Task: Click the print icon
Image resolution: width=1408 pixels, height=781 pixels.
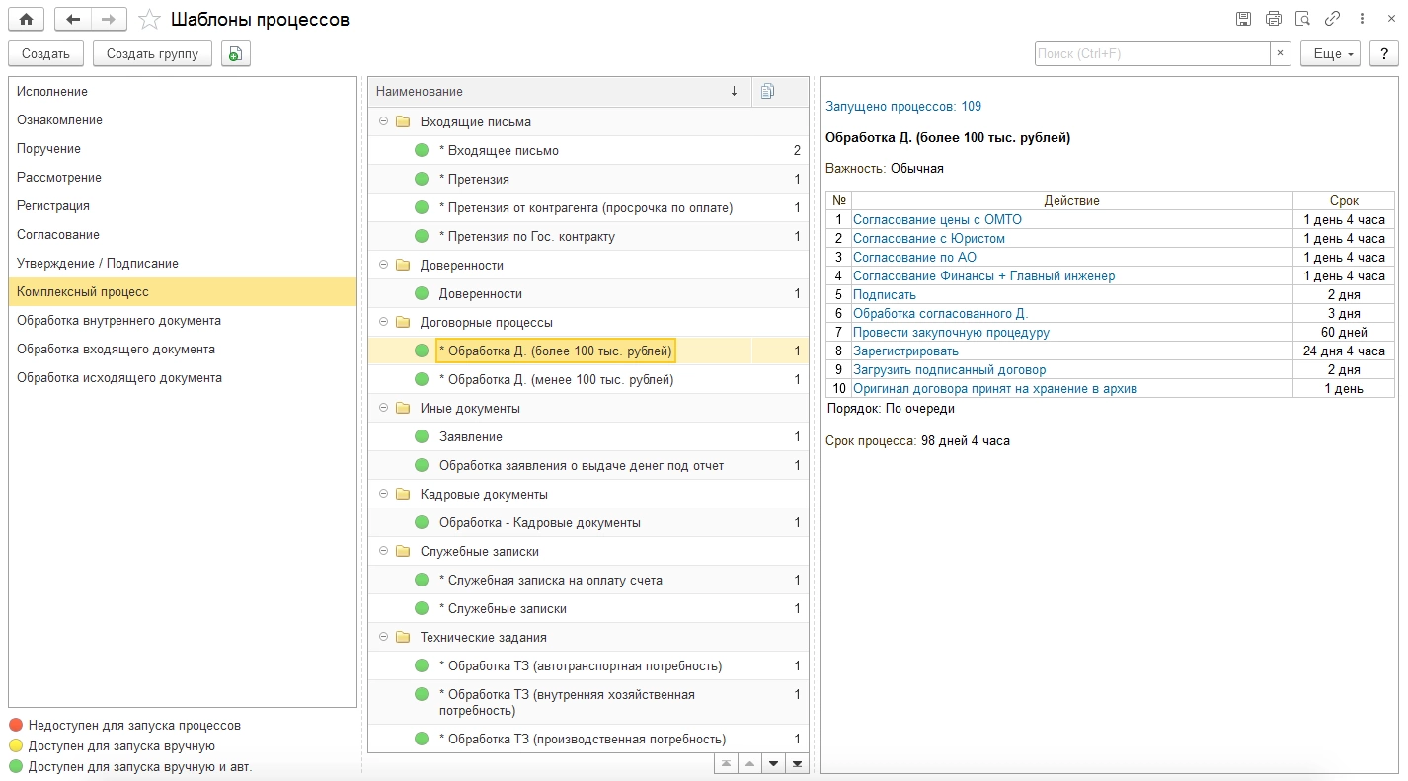Action: click(x=1273, y=19)
